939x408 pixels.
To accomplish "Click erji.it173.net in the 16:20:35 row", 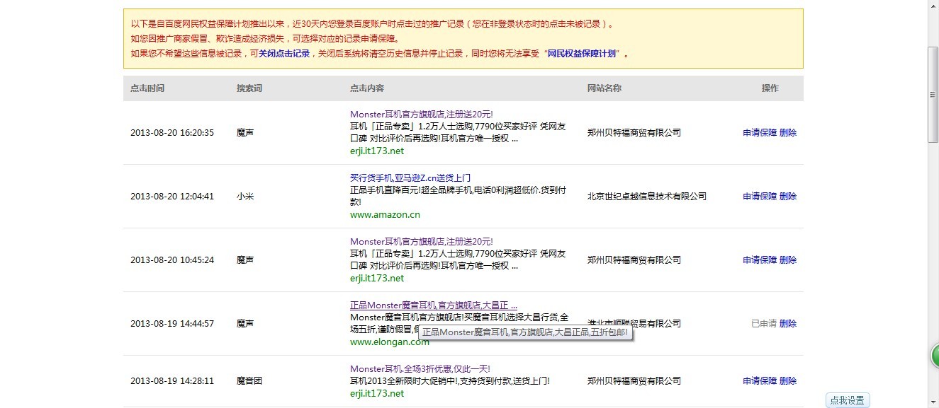I will (377, 151).
